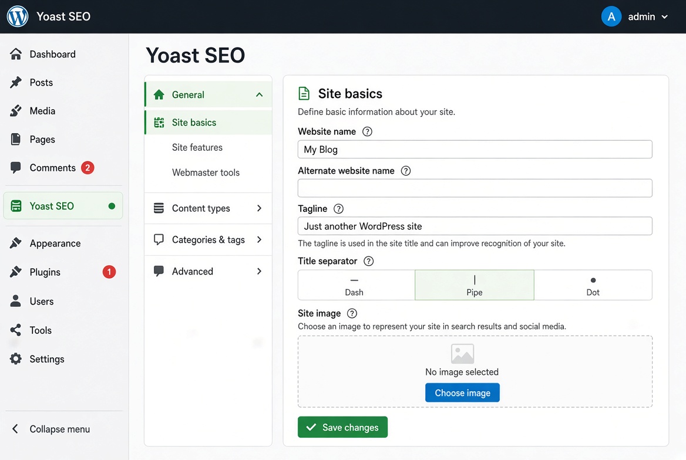Click the Yoast SEO sidebar icon
Image resolution: width=686 pixels, height=460 pixels.
pyautogui.click(x=16, y=206)
